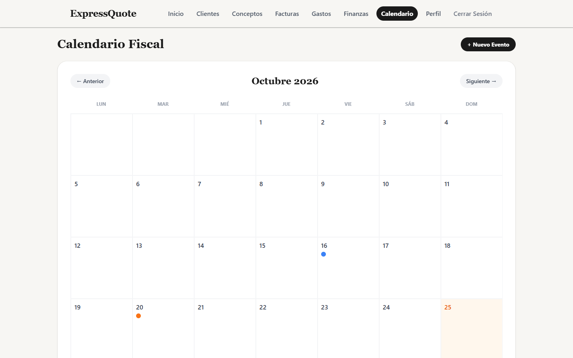Open the Clientes section
Image resolution: width=573 pixels, height=358 pixels.
point(208,14)
